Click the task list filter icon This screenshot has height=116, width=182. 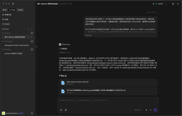(x=32, y=29)
